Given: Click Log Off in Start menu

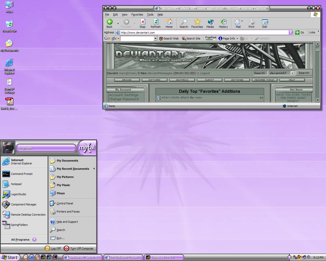Looking at the screenshot, I should tap(53, 249).
